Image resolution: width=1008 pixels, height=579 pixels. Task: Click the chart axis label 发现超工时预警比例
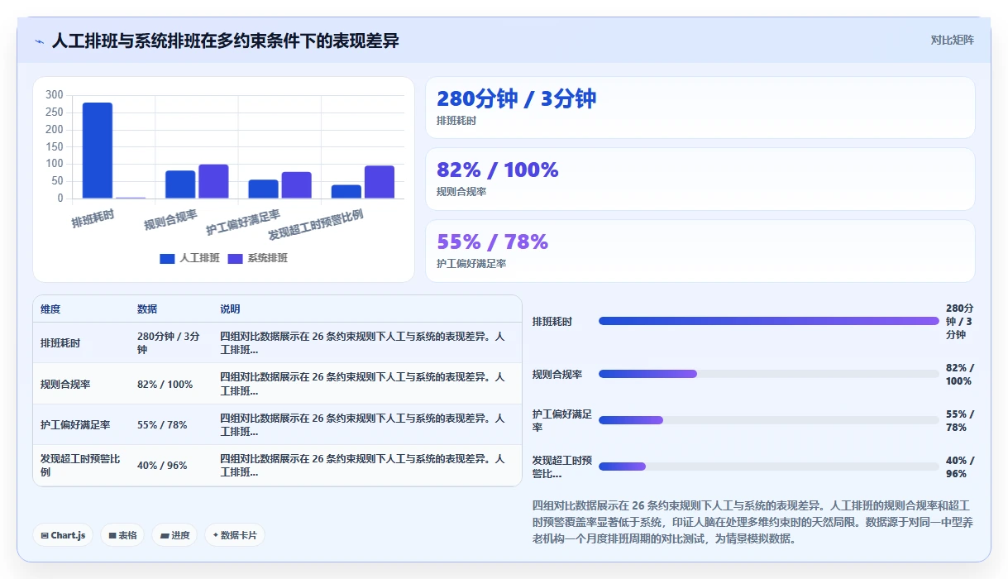(x=315, y=225)
